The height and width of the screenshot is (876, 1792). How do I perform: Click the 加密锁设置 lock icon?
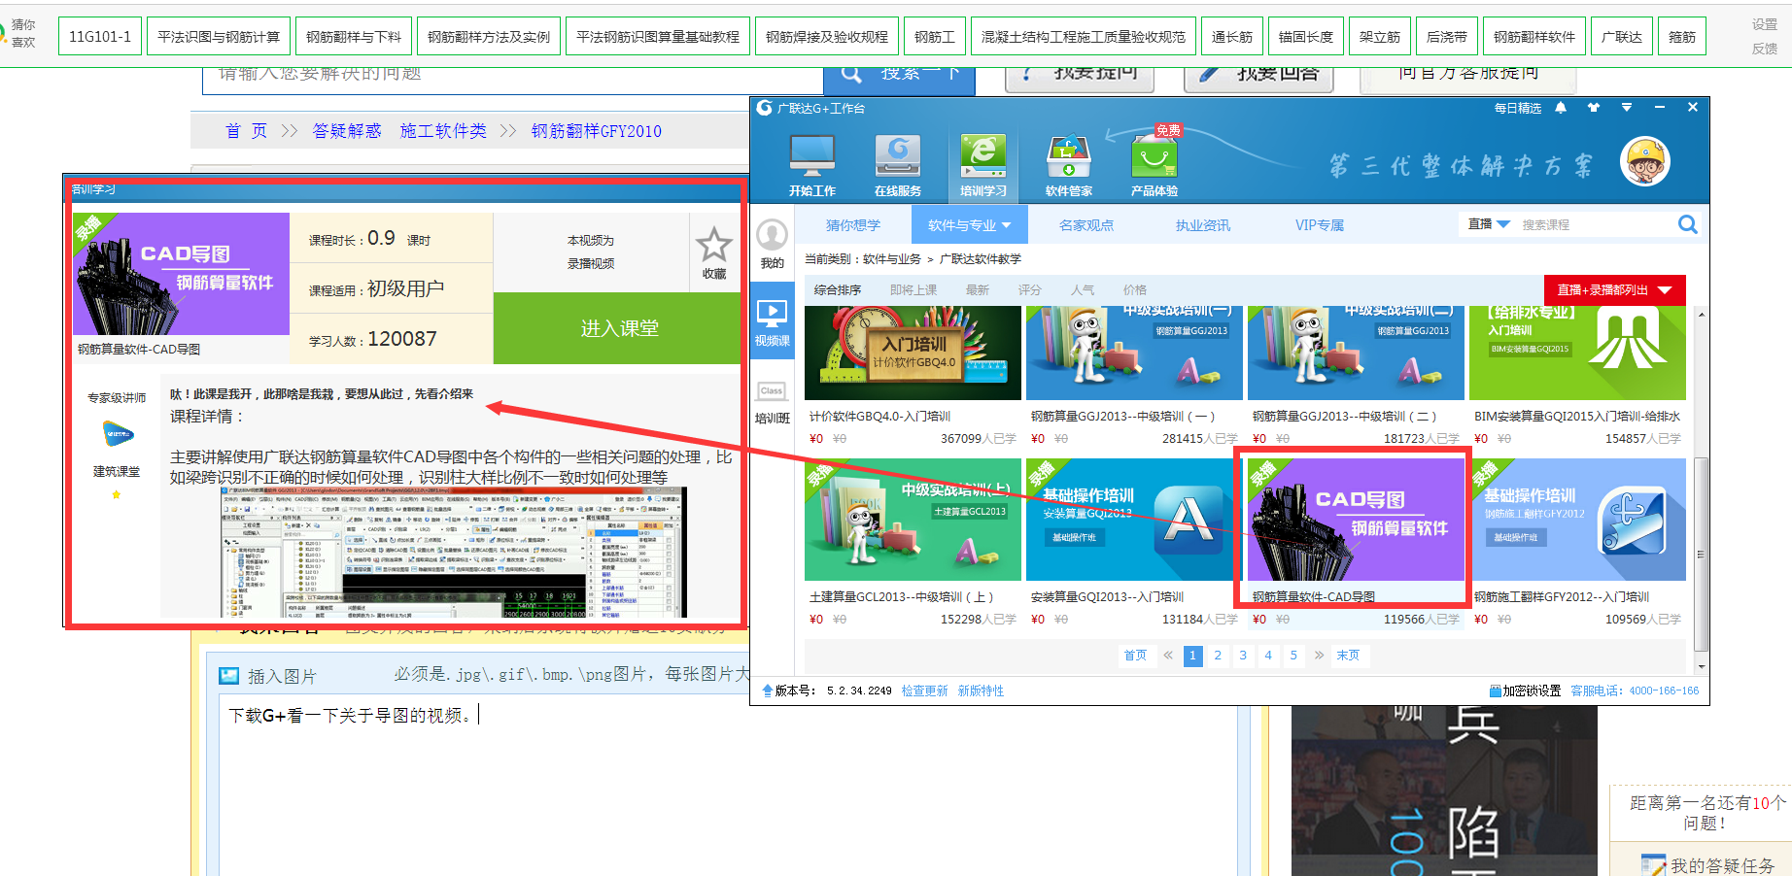1496,691
